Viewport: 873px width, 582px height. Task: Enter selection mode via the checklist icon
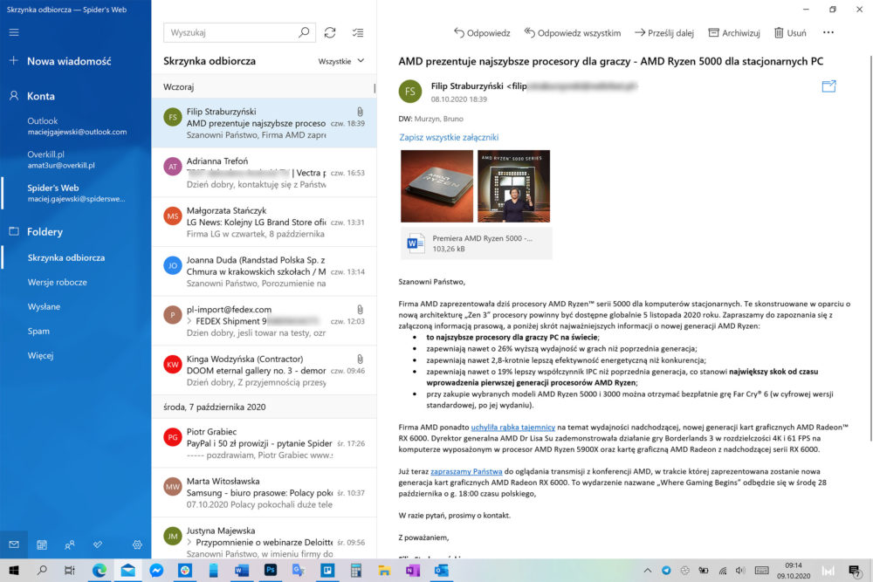coord(358,32)
